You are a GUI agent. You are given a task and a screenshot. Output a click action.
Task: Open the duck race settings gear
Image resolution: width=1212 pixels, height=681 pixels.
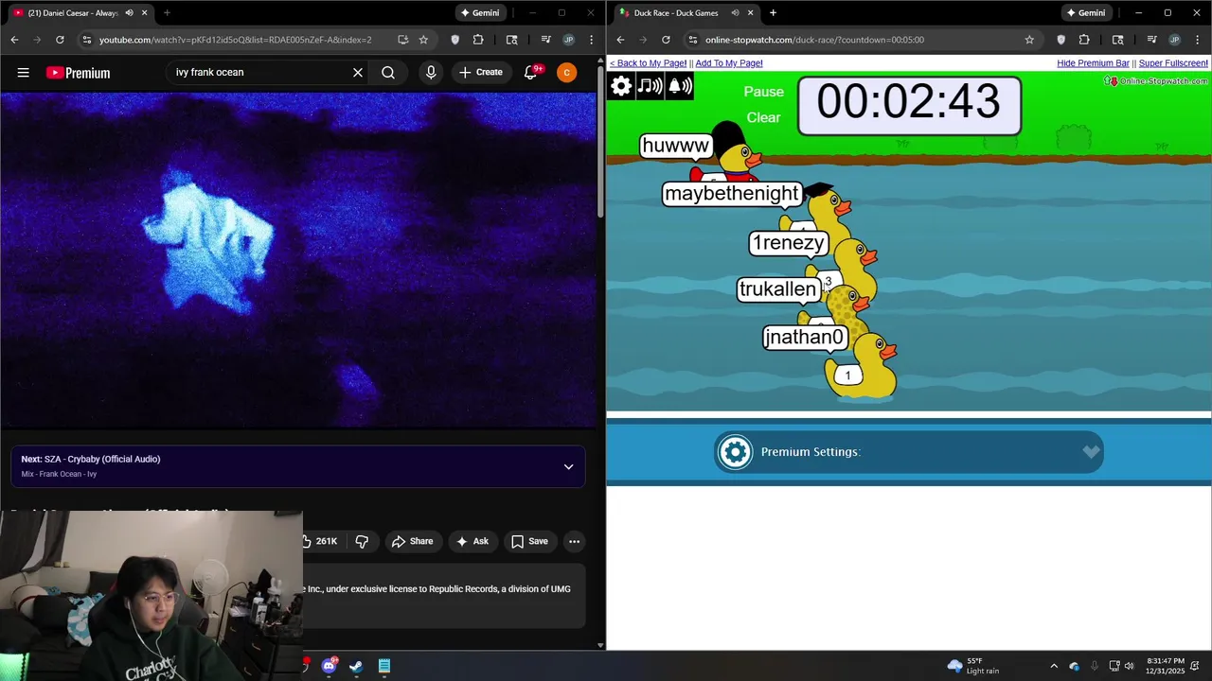click(x=621, y=86)
